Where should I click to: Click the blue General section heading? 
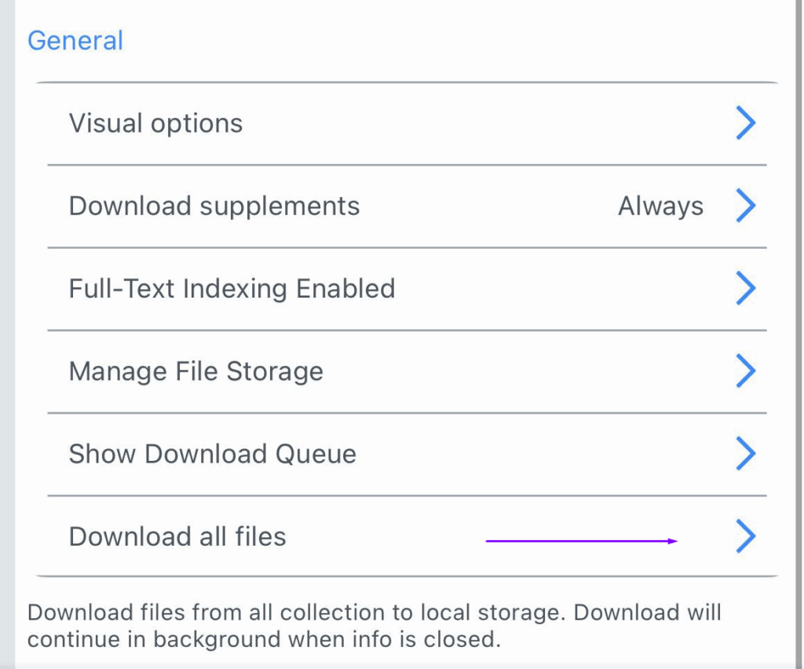point(75,41)
